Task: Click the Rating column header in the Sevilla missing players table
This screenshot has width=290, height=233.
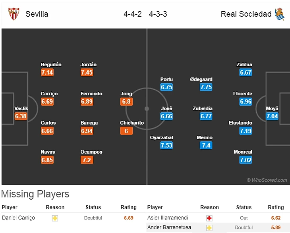Action: pos(128,207)
